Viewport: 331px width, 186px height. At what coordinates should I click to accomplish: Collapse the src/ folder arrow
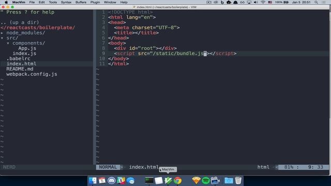click(2, 38)
